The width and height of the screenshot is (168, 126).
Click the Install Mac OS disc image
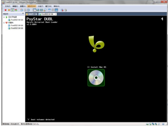pyautogui.click(x=96, y=78)
